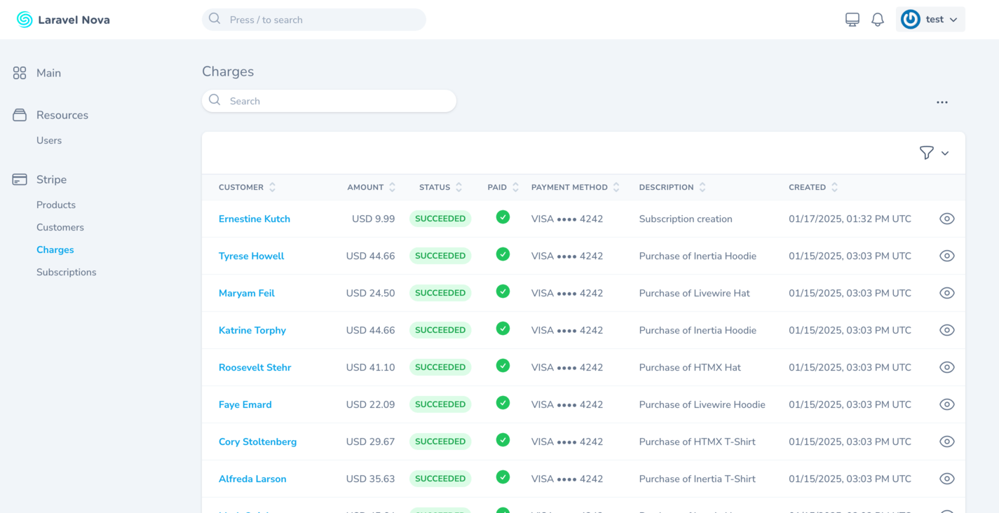Go to Subscriptions in the sidebar
This screenshot has width=999, height=513.
tap(67, 272)
